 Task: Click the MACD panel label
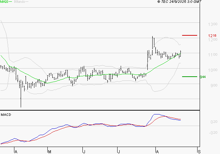[6, 115]
